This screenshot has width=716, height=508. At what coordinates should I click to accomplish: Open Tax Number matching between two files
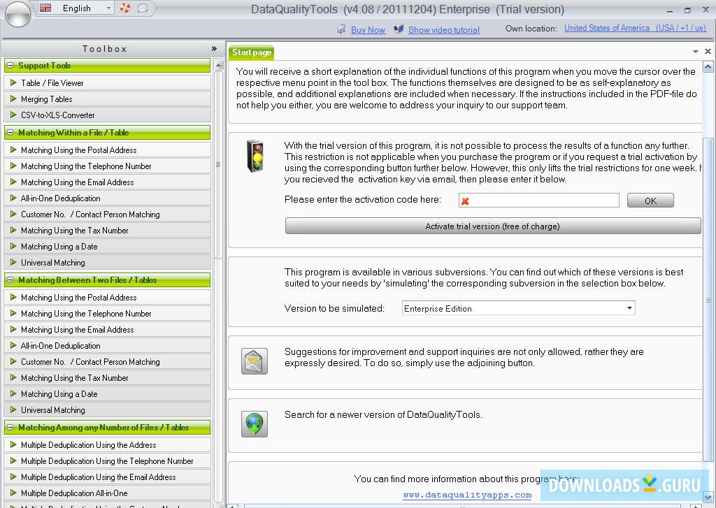[107, 378]
